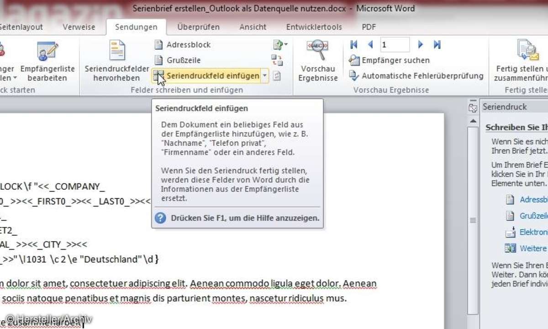The width and height of the screenshot is (548, 329).
Task: Click the Seriendruck task pane title
Action: coord(505,106)
